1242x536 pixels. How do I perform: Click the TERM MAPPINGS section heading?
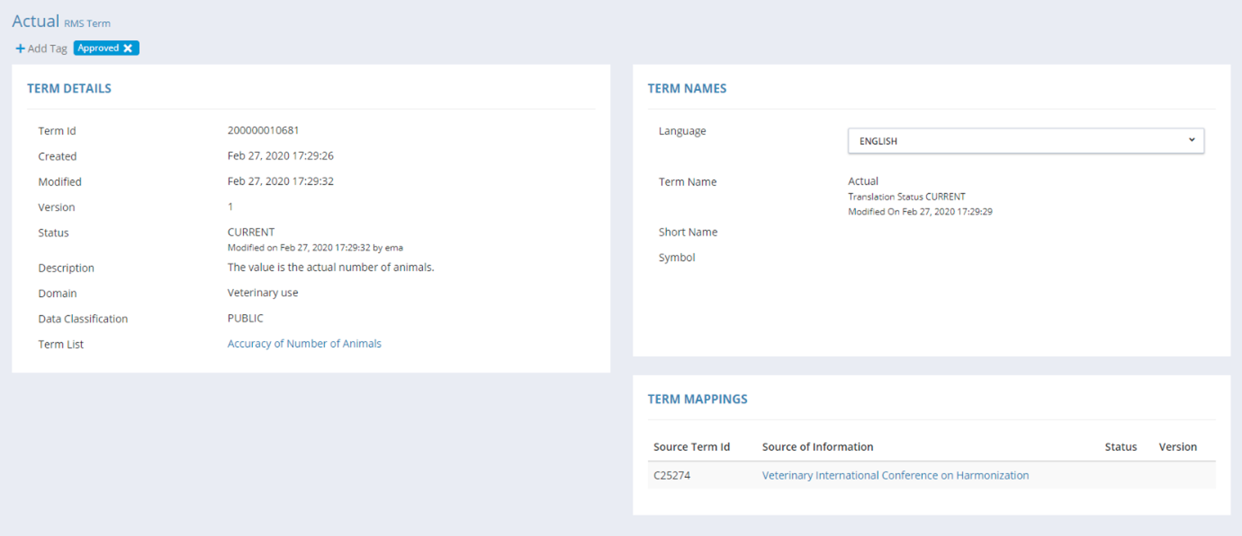tap(697, 399)
